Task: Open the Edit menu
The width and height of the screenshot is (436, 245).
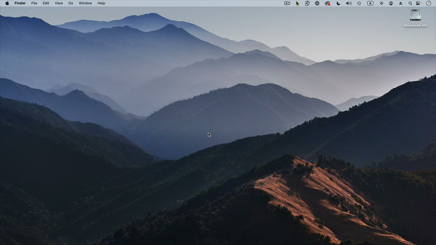Action: (46, 3)
